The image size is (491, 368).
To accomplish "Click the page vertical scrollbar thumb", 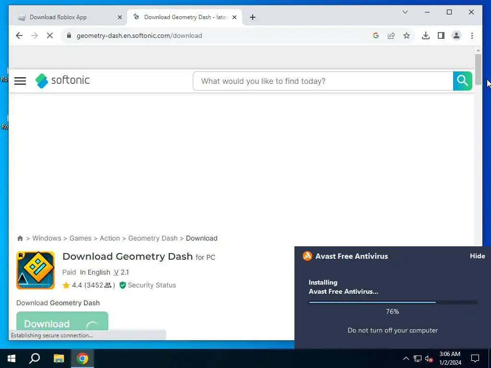I will click(478, 69).
